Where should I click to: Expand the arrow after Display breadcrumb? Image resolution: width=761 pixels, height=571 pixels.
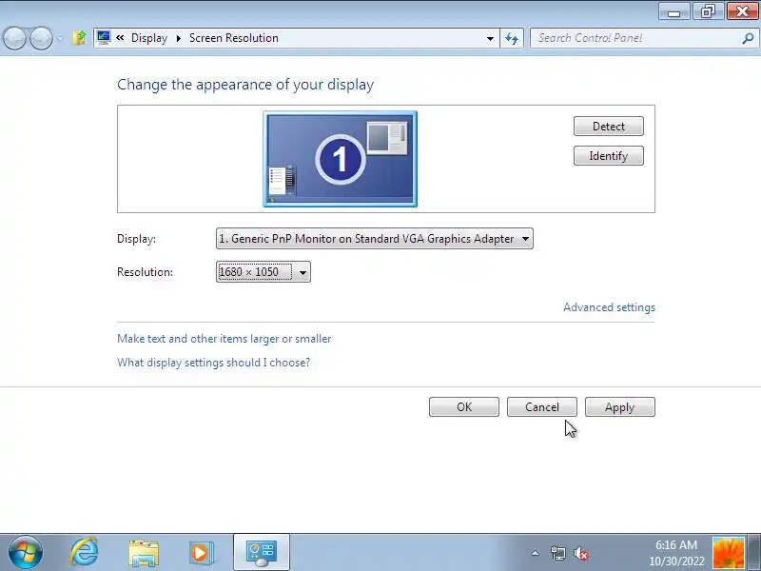[178, 38]
